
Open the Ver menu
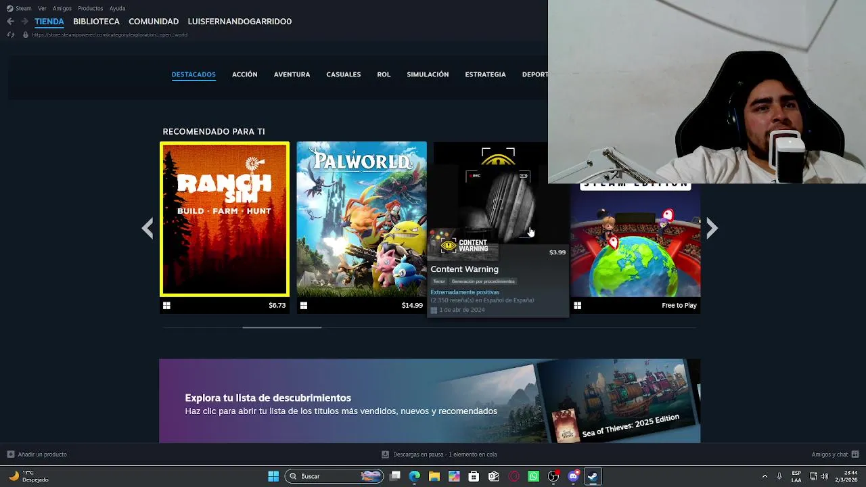point(42,8)
